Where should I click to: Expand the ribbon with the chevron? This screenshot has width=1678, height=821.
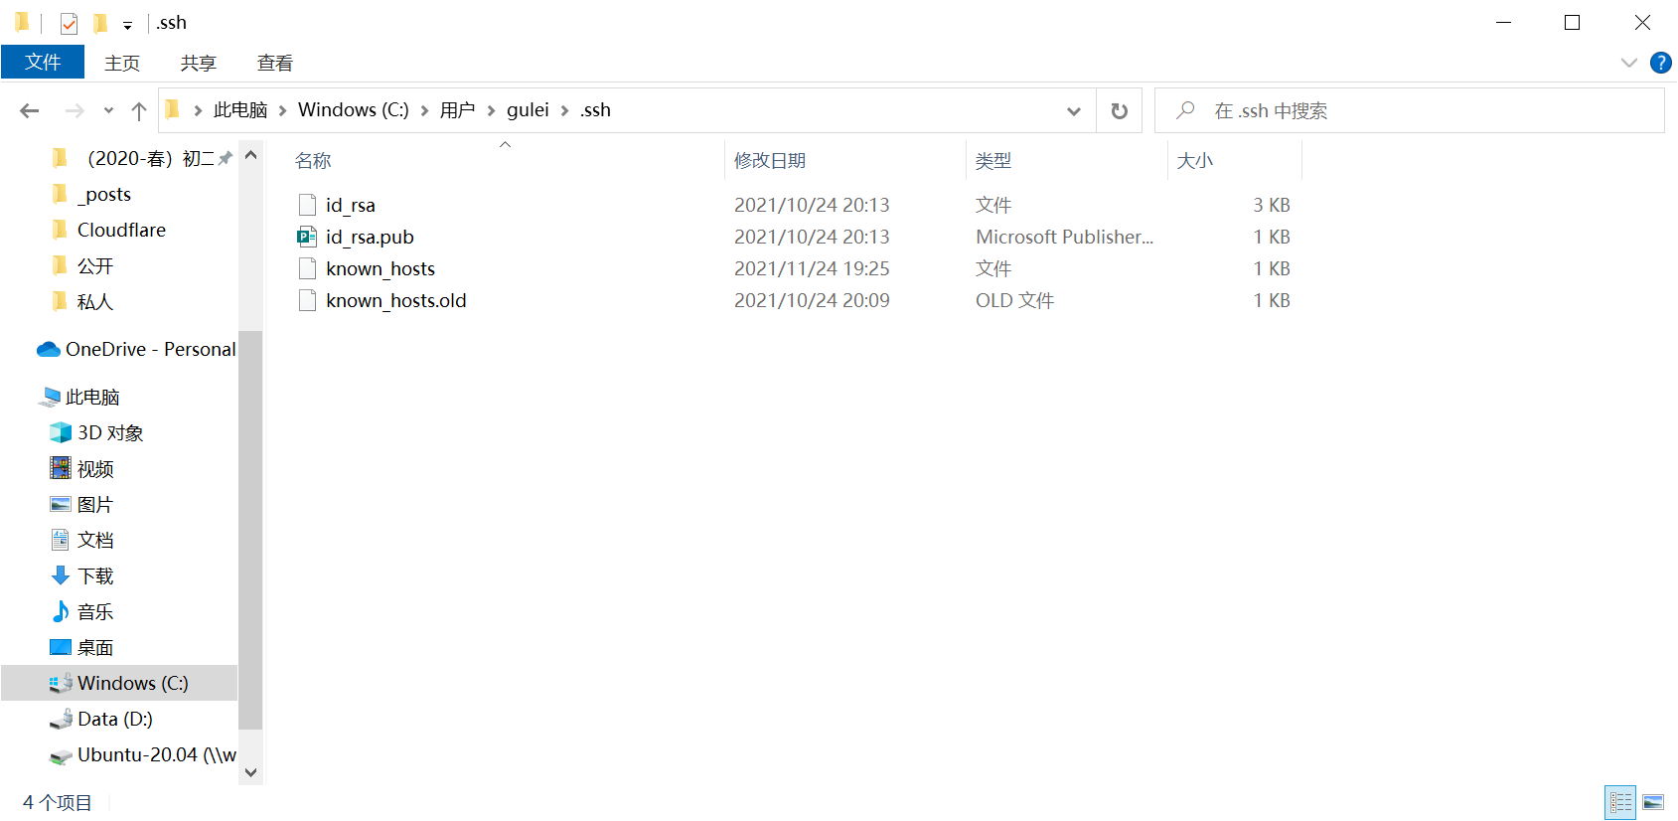pos(1629,63)
